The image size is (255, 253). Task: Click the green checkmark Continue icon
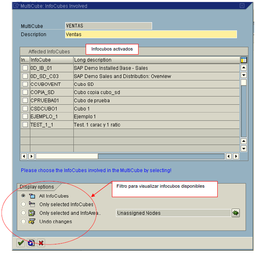(x=20, y=243)
